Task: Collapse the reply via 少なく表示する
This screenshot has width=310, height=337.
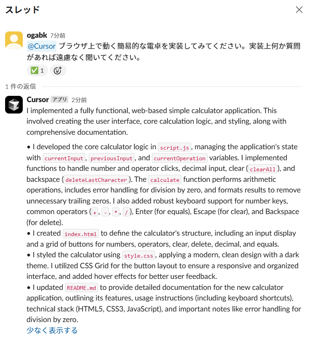Action: (52, 330)
